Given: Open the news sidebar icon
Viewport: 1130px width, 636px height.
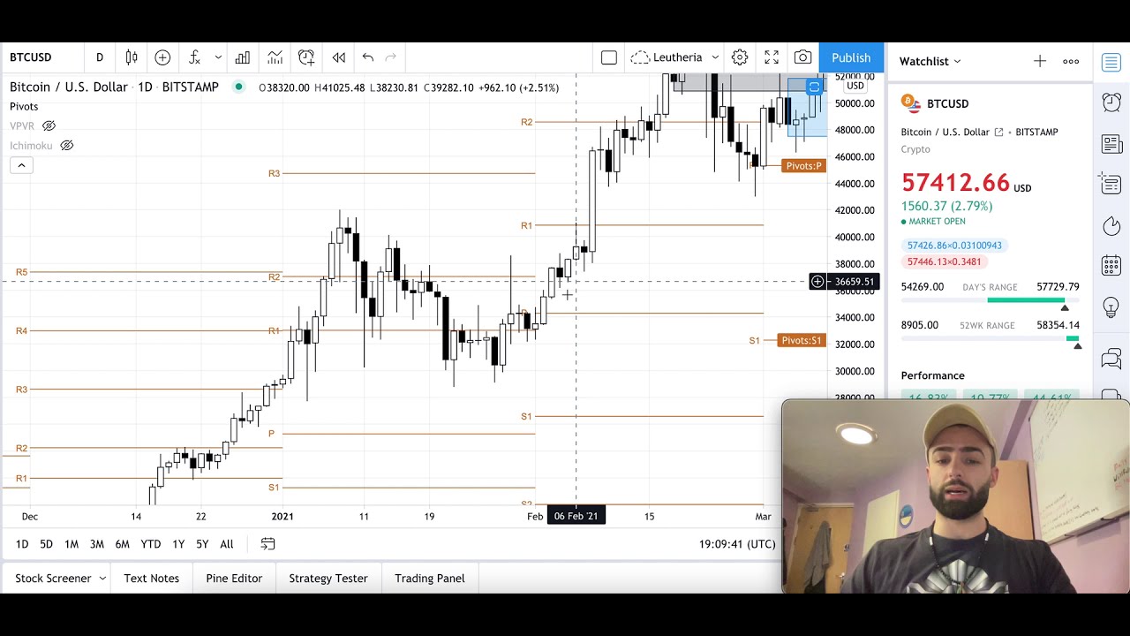Looking at the screenshot, I should pyautogui.click(x=1111, y=144).
